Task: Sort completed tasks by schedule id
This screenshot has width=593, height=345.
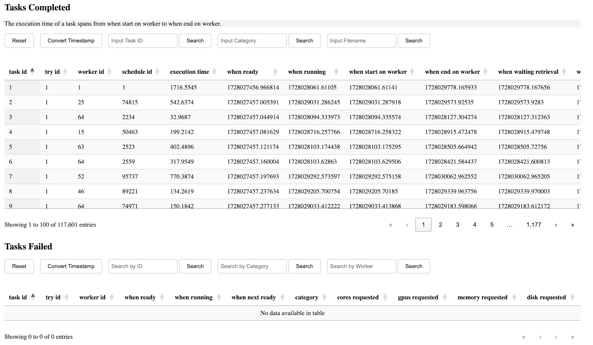Action: click(x=137, y=72)
